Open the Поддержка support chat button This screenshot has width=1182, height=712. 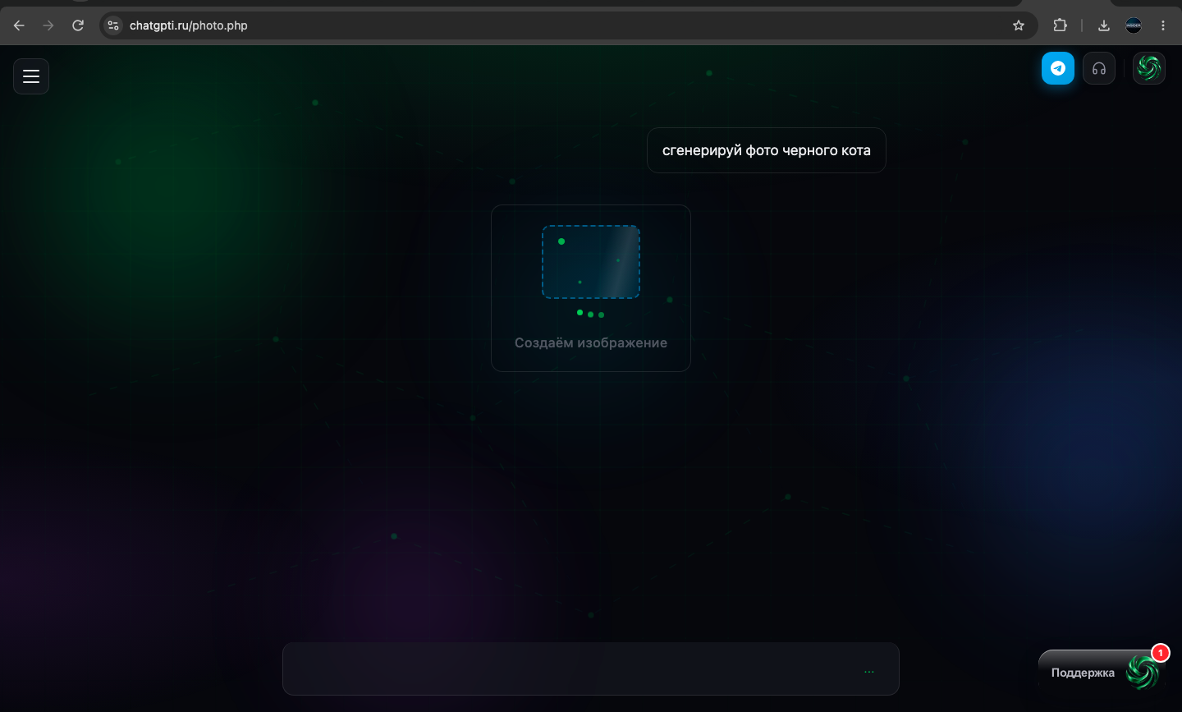[x=1100, y=673]
